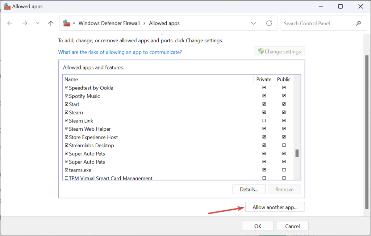Click Allow another app button
The height and width of the screenshot is (236, 371).
275,207
